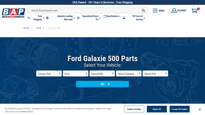The image size is (205, 115).
Task: Click the Home breadcrumb link
Action: click(26, 28)
